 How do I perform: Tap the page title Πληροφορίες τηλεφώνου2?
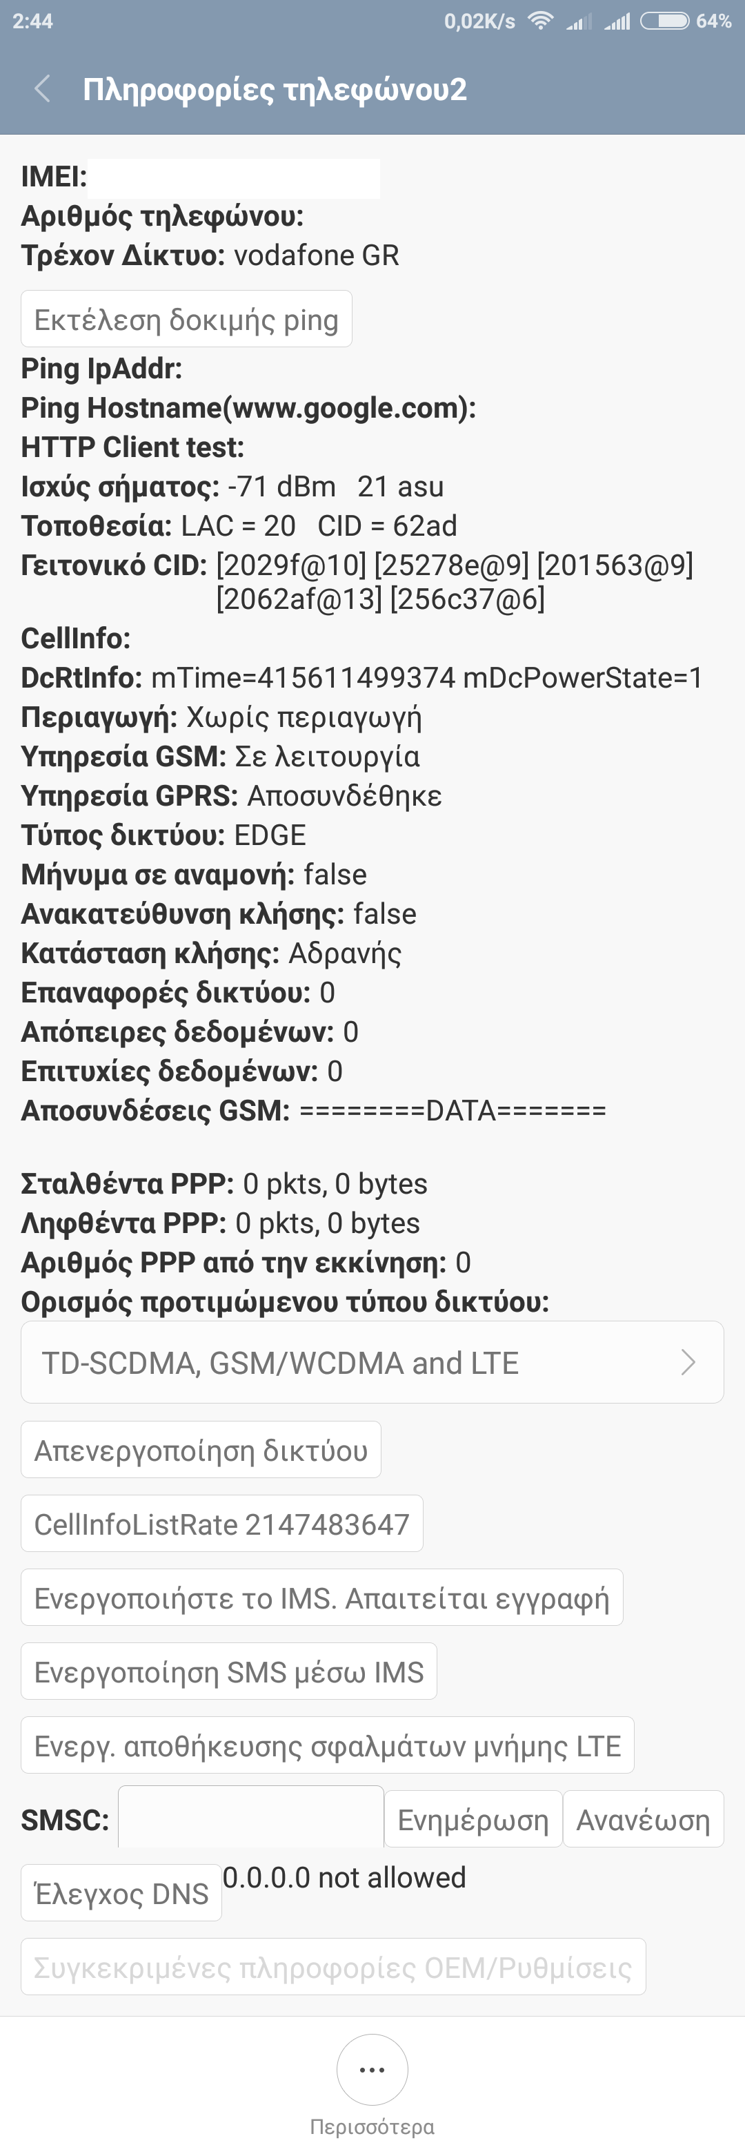275,90
